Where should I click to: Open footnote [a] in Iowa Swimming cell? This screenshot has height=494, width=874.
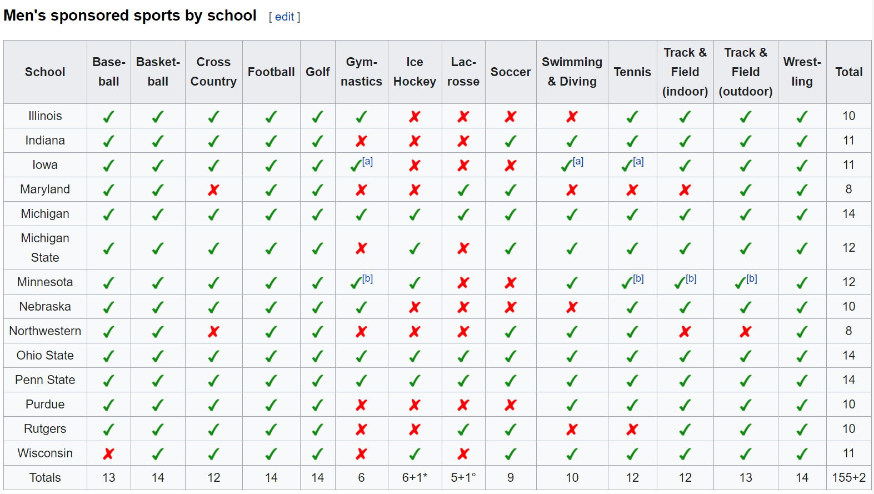(578, 162)
